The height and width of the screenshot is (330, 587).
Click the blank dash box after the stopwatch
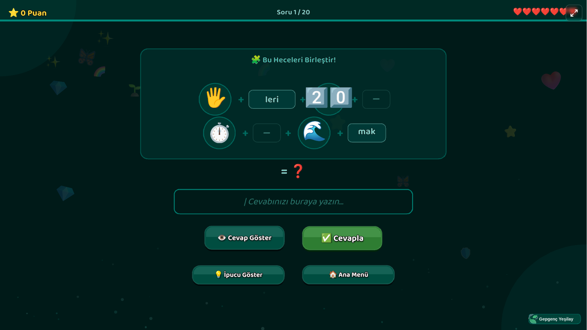tap(267, 133)
